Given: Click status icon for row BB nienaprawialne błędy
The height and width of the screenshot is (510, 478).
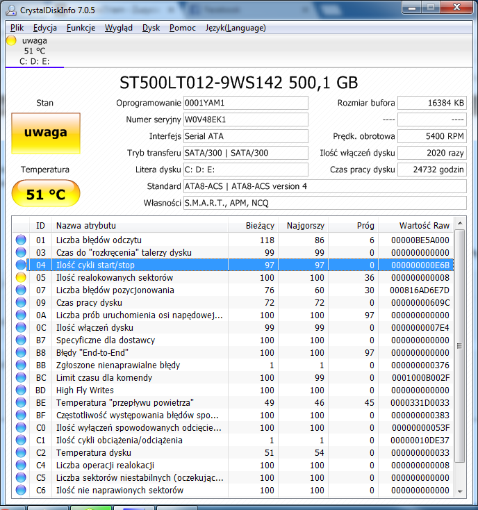Looking at the screenshot, I should [x=21, y=365].
